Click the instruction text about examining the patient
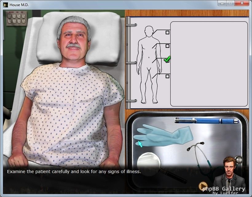252x197 pixels. pyautogui.click(x=74, y=172)
